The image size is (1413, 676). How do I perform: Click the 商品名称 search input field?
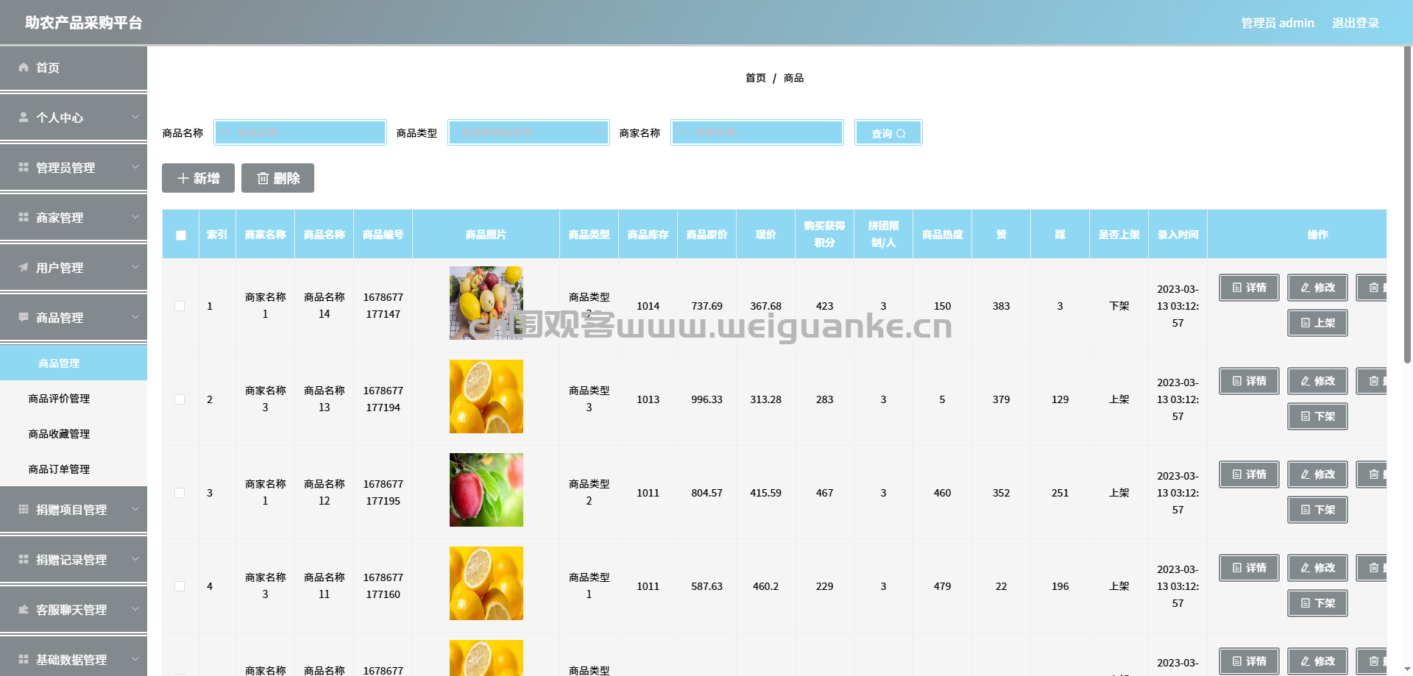[x=300, y=132]
